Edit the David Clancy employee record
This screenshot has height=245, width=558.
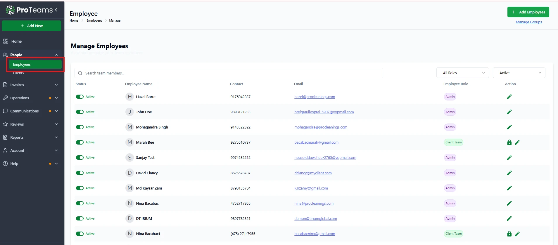pos(509,173)
